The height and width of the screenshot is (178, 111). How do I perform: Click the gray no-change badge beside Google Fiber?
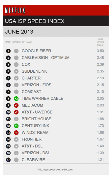pos(16,51)
